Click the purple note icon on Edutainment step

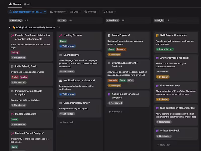tap(157, 86)
